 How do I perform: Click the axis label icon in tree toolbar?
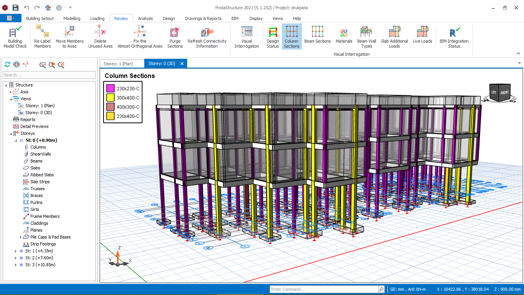tap(26, 65)
